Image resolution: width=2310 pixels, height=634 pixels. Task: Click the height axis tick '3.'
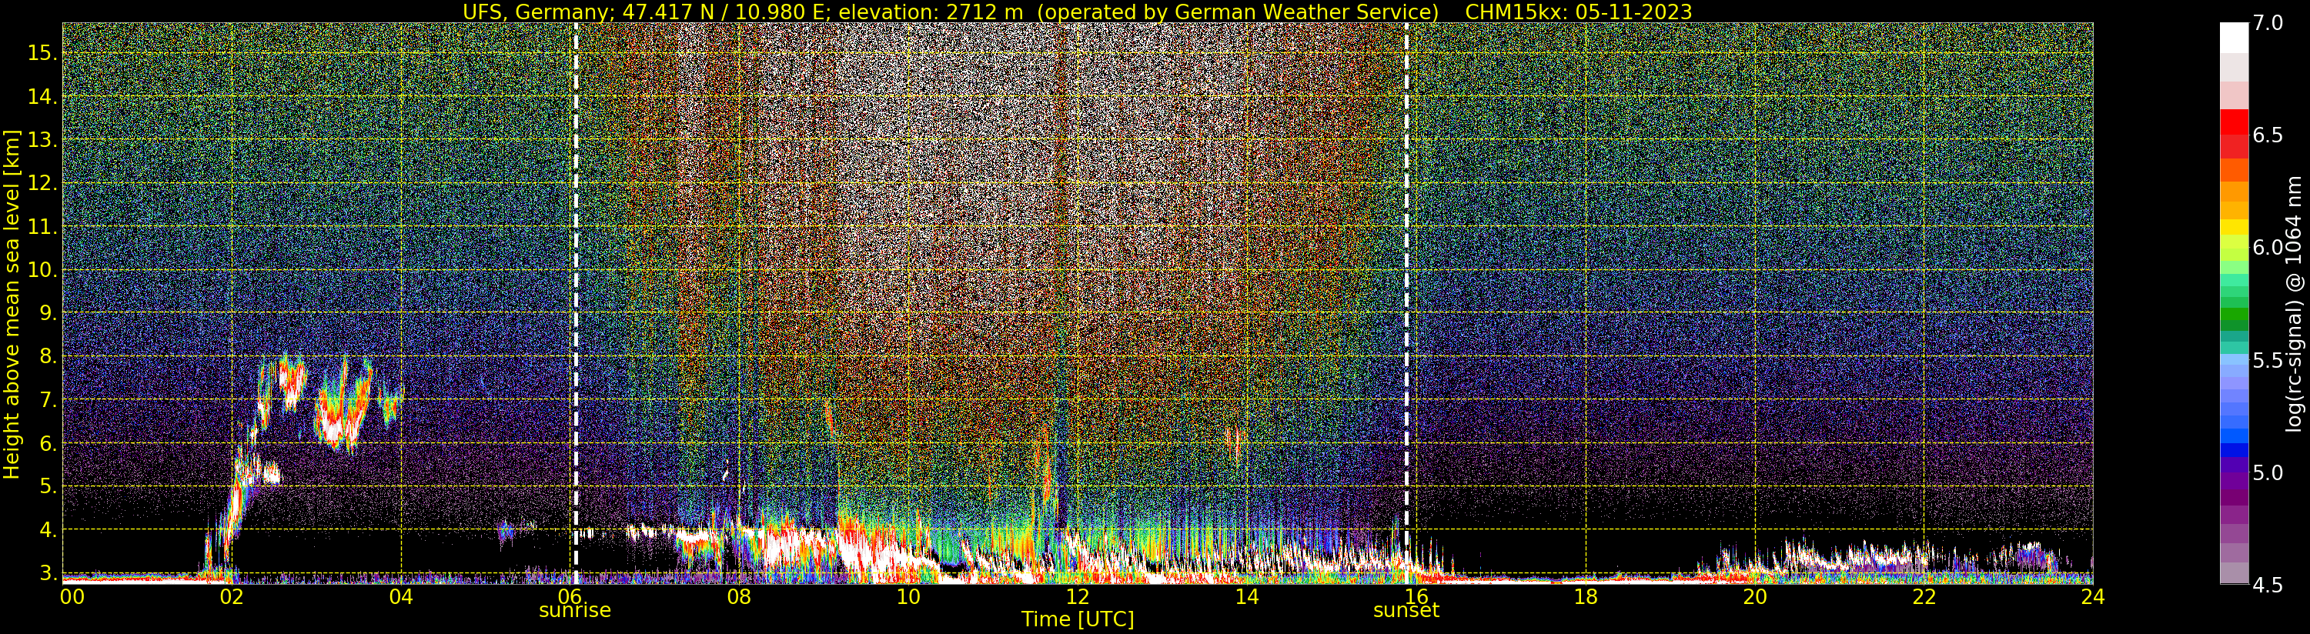[48, 573]
